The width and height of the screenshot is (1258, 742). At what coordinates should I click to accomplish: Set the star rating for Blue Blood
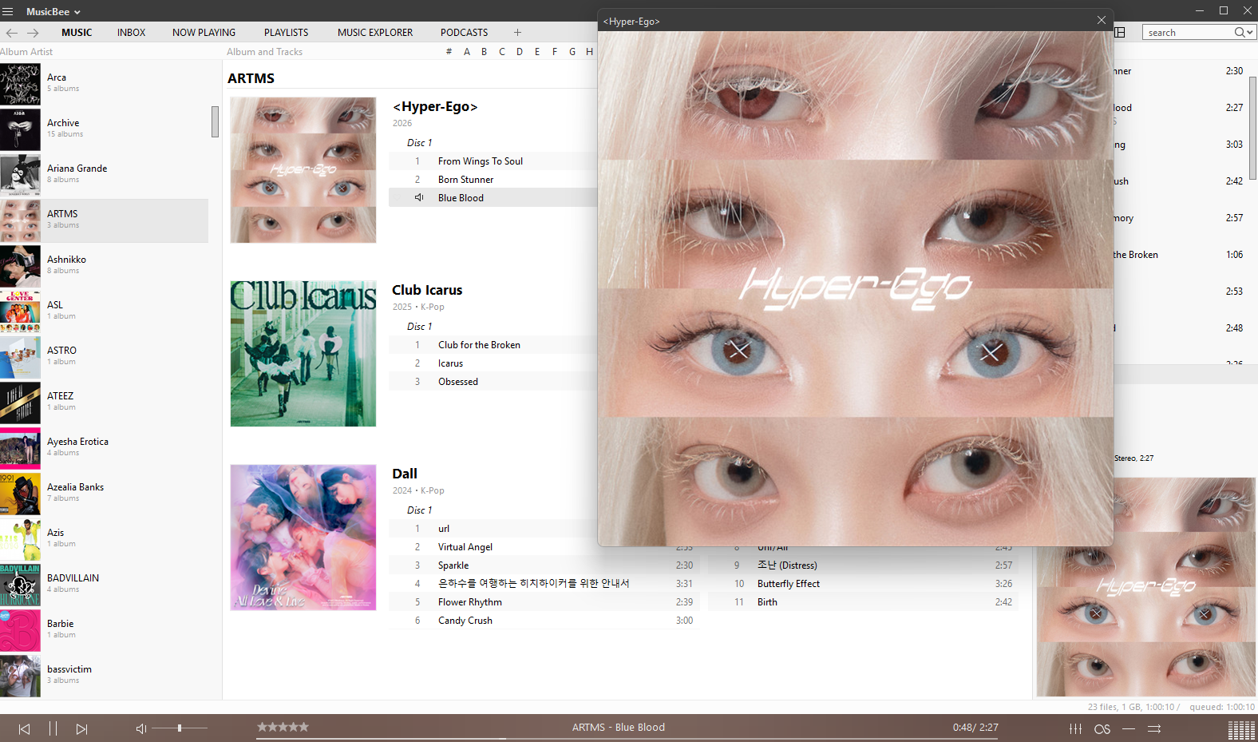click(x=283, y=727)
